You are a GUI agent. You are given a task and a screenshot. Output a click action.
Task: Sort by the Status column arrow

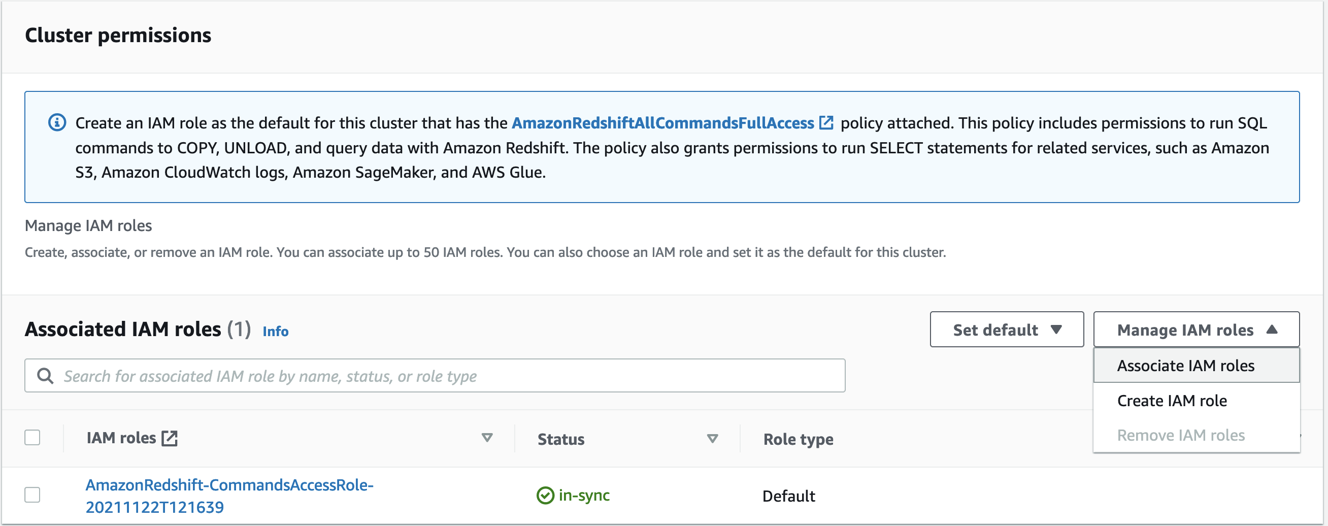pos(712,439)
